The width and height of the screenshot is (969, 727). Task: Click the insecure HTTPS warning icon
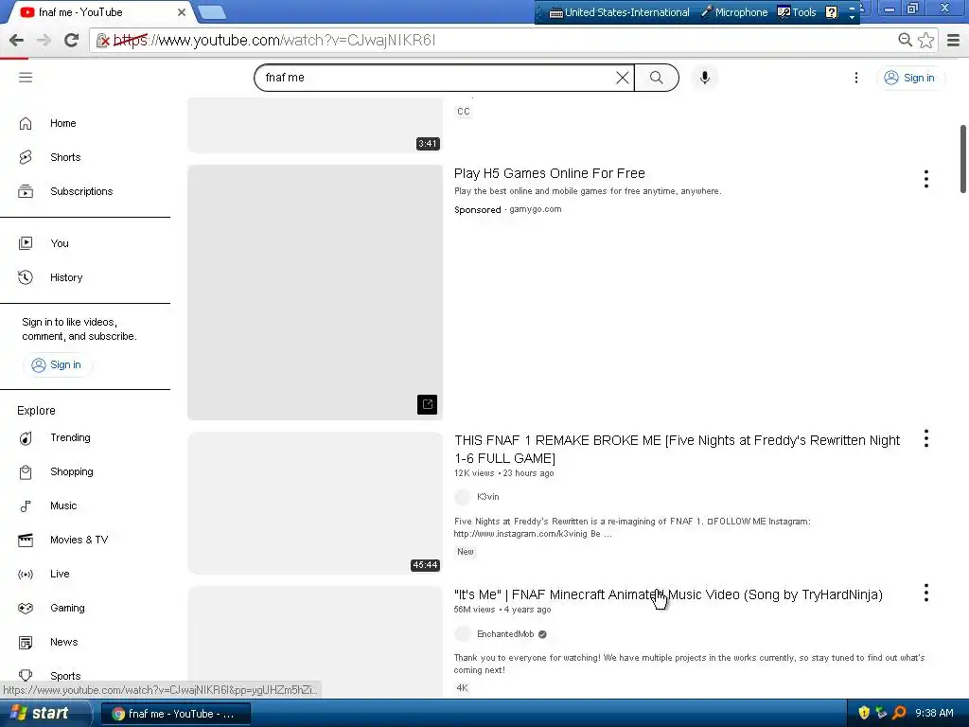coord(103,41)
